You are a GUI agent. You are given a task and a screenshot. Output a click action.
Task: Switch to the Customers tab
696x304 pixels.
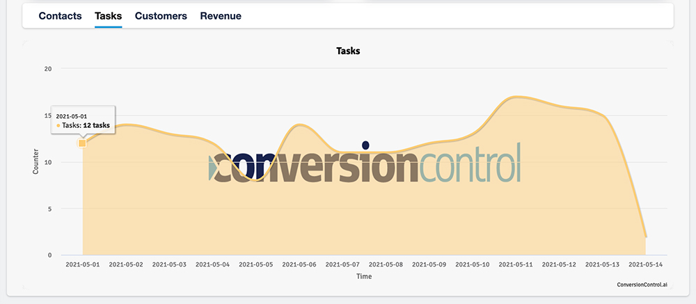click(x=161, y=16)
